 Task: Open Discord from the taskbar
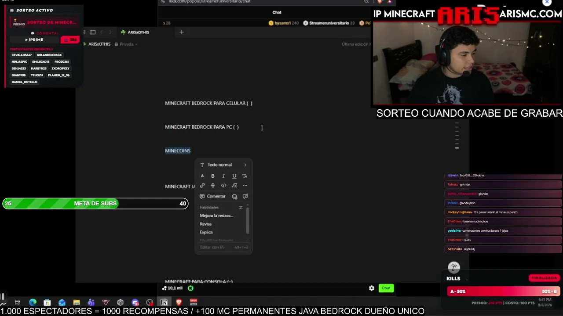coord(135,302)
